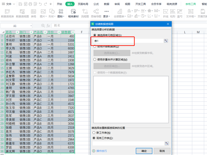
Task: Click the 流程图 (Flowchart) ribbon icon
Action: tap(85, 13)
